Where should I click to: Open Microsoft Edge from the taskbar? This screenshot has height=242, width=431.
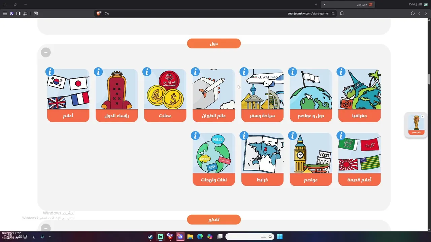(200, 237)
